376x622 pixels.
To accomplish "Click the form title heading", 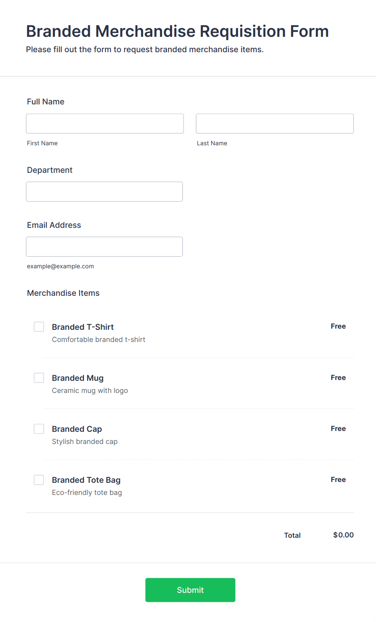I will [x=177, y=31].
